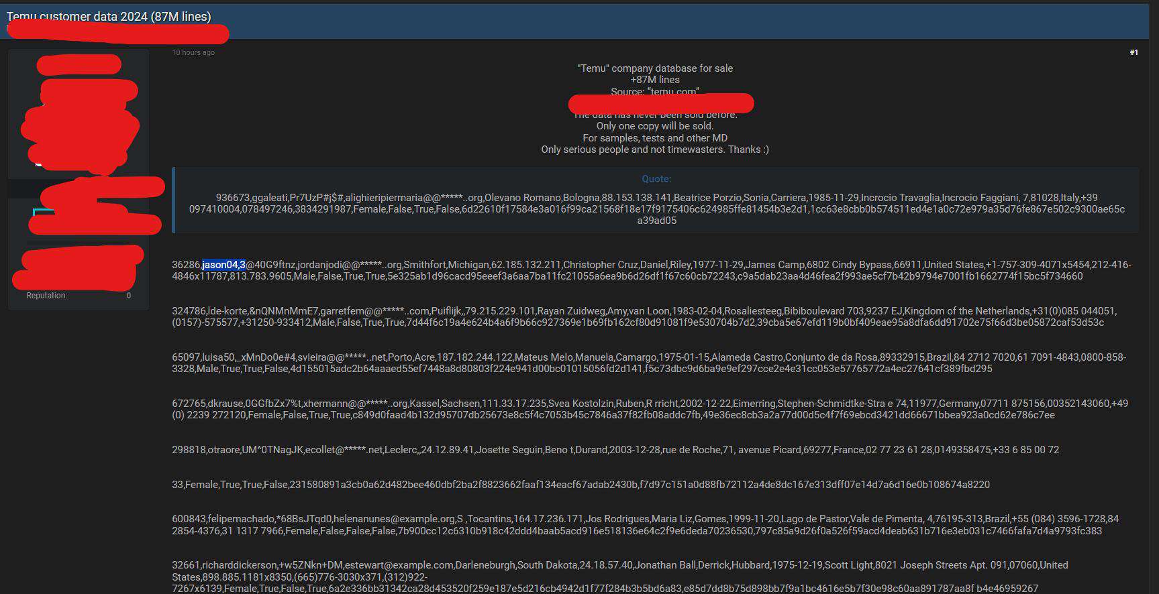Click the blue left border of quote box
Viewport: 1159px width, 594px height.
[x=173, y=200]
